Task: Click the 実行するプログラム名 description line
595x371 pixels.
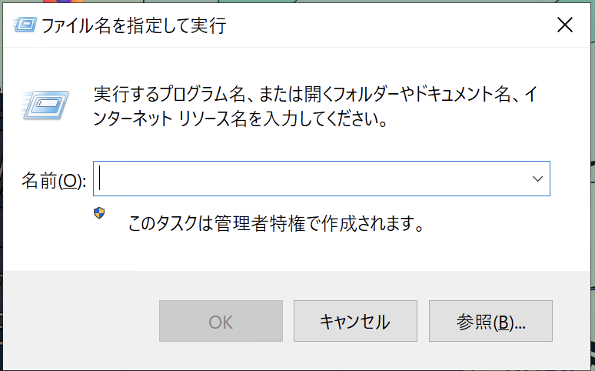Action: pyautogui.click(x=316, y=94)
